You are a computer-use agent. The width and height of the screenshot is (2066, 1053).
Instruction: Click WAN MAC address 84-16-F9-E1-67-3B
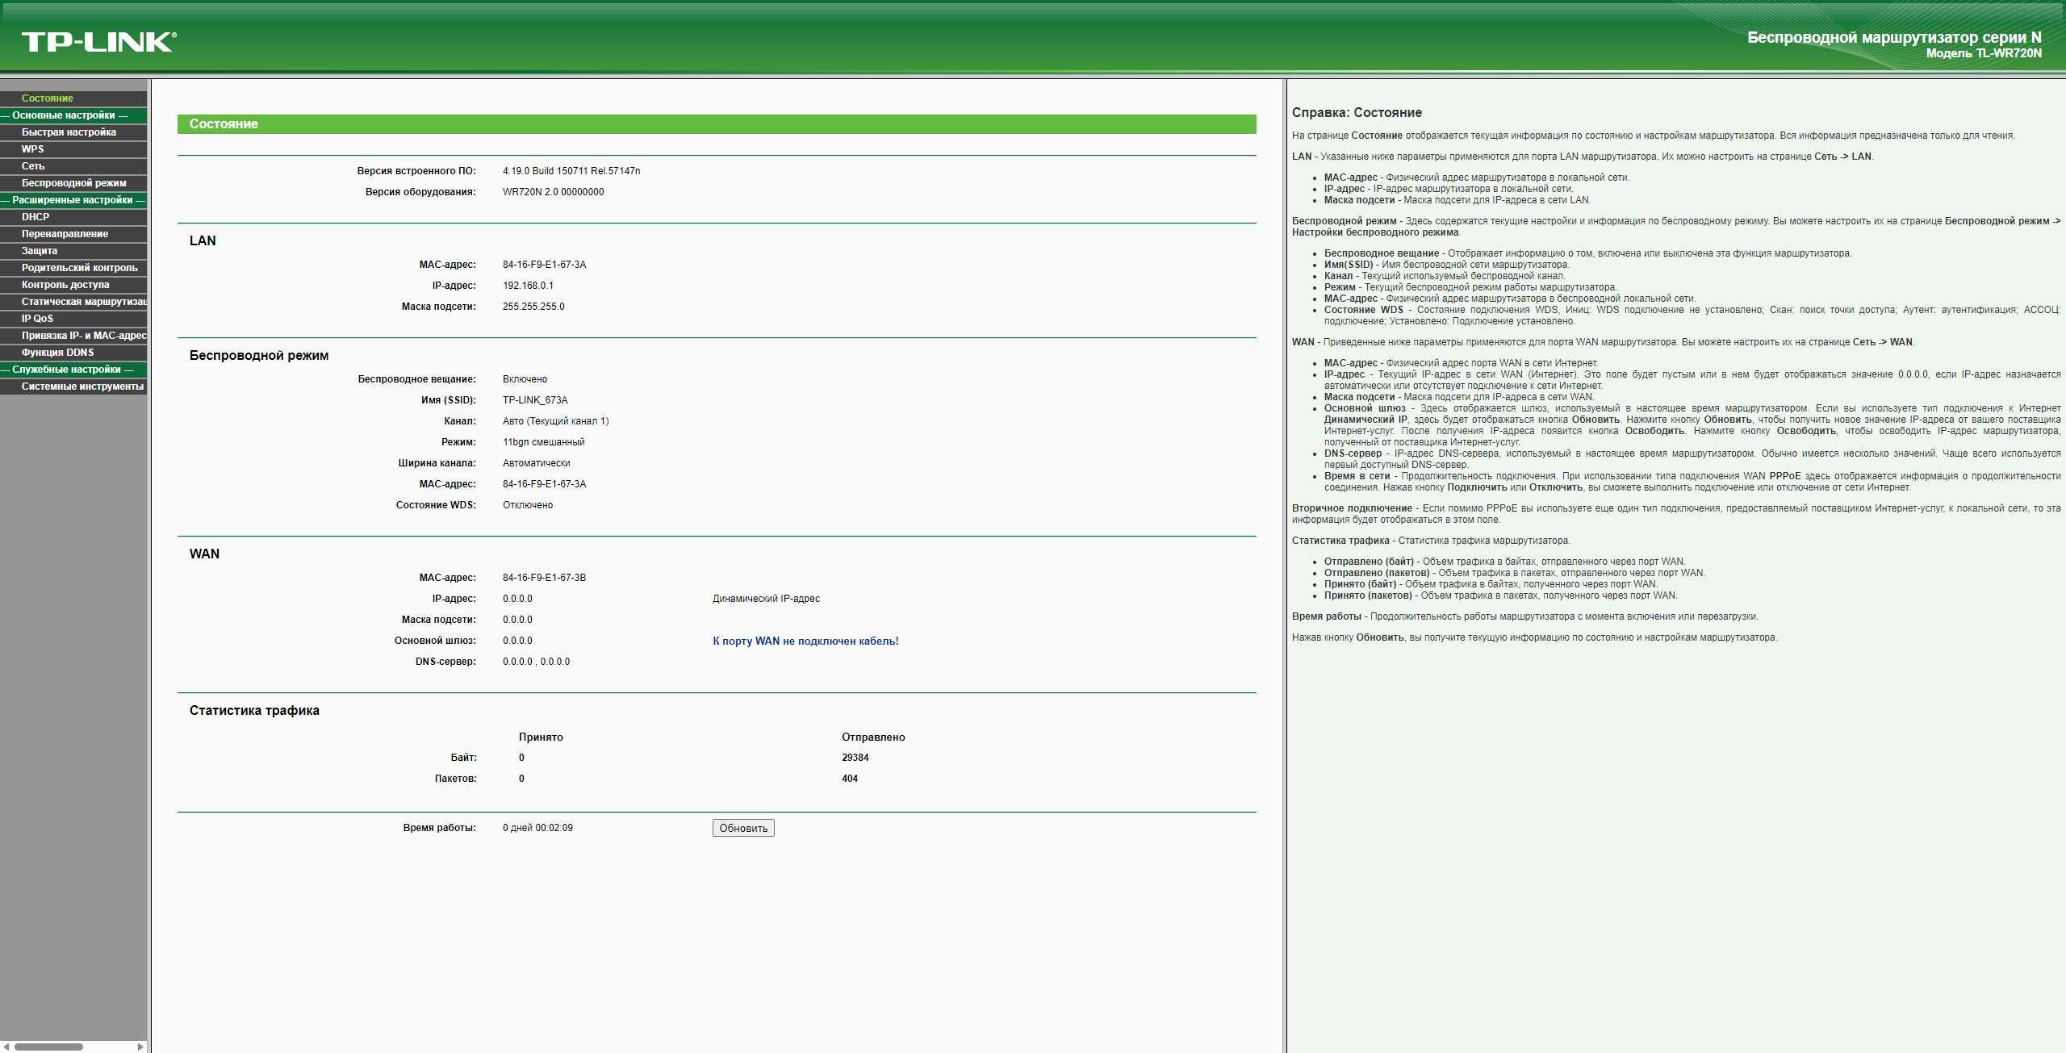point(544,578)
